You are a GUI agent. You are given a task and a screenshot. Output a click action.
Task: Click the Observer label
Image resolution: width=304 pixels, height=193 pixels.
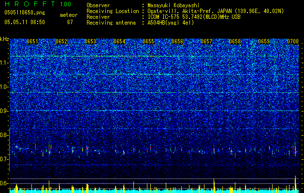click(x=98, y=5)
